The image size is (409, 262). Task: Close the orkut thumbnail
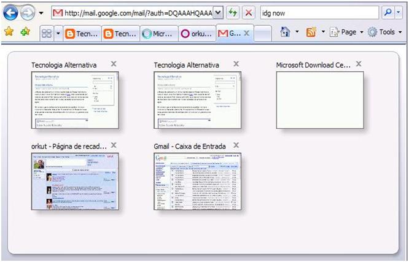114,145
